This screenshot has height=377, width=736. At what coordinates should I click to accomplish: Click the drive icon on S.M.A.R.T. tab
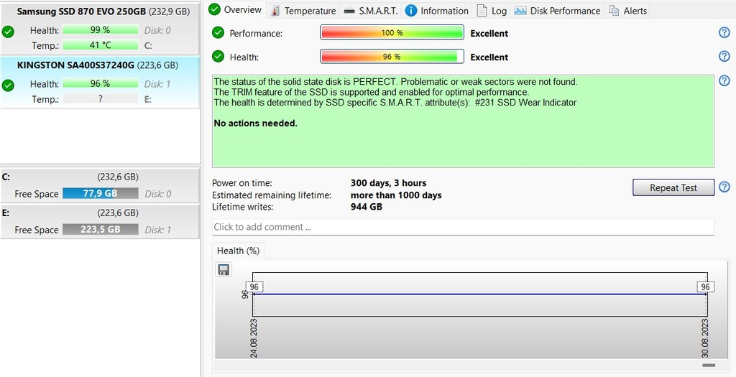pyautogui.click(x=349, y=11)
